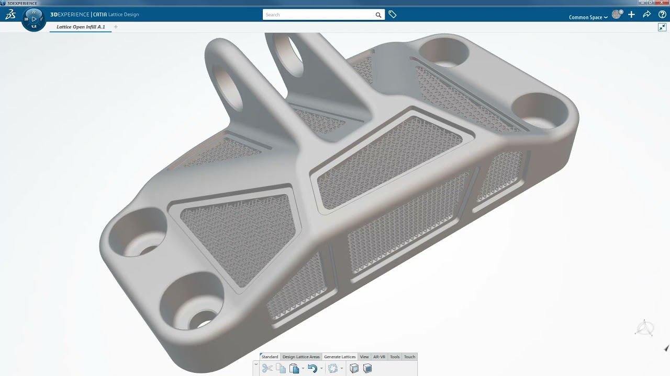Image resolution: width=670 pixels, height=376 pixels.
Task: Open the tag (6WTags) icon
Action: tap(393, 15)
